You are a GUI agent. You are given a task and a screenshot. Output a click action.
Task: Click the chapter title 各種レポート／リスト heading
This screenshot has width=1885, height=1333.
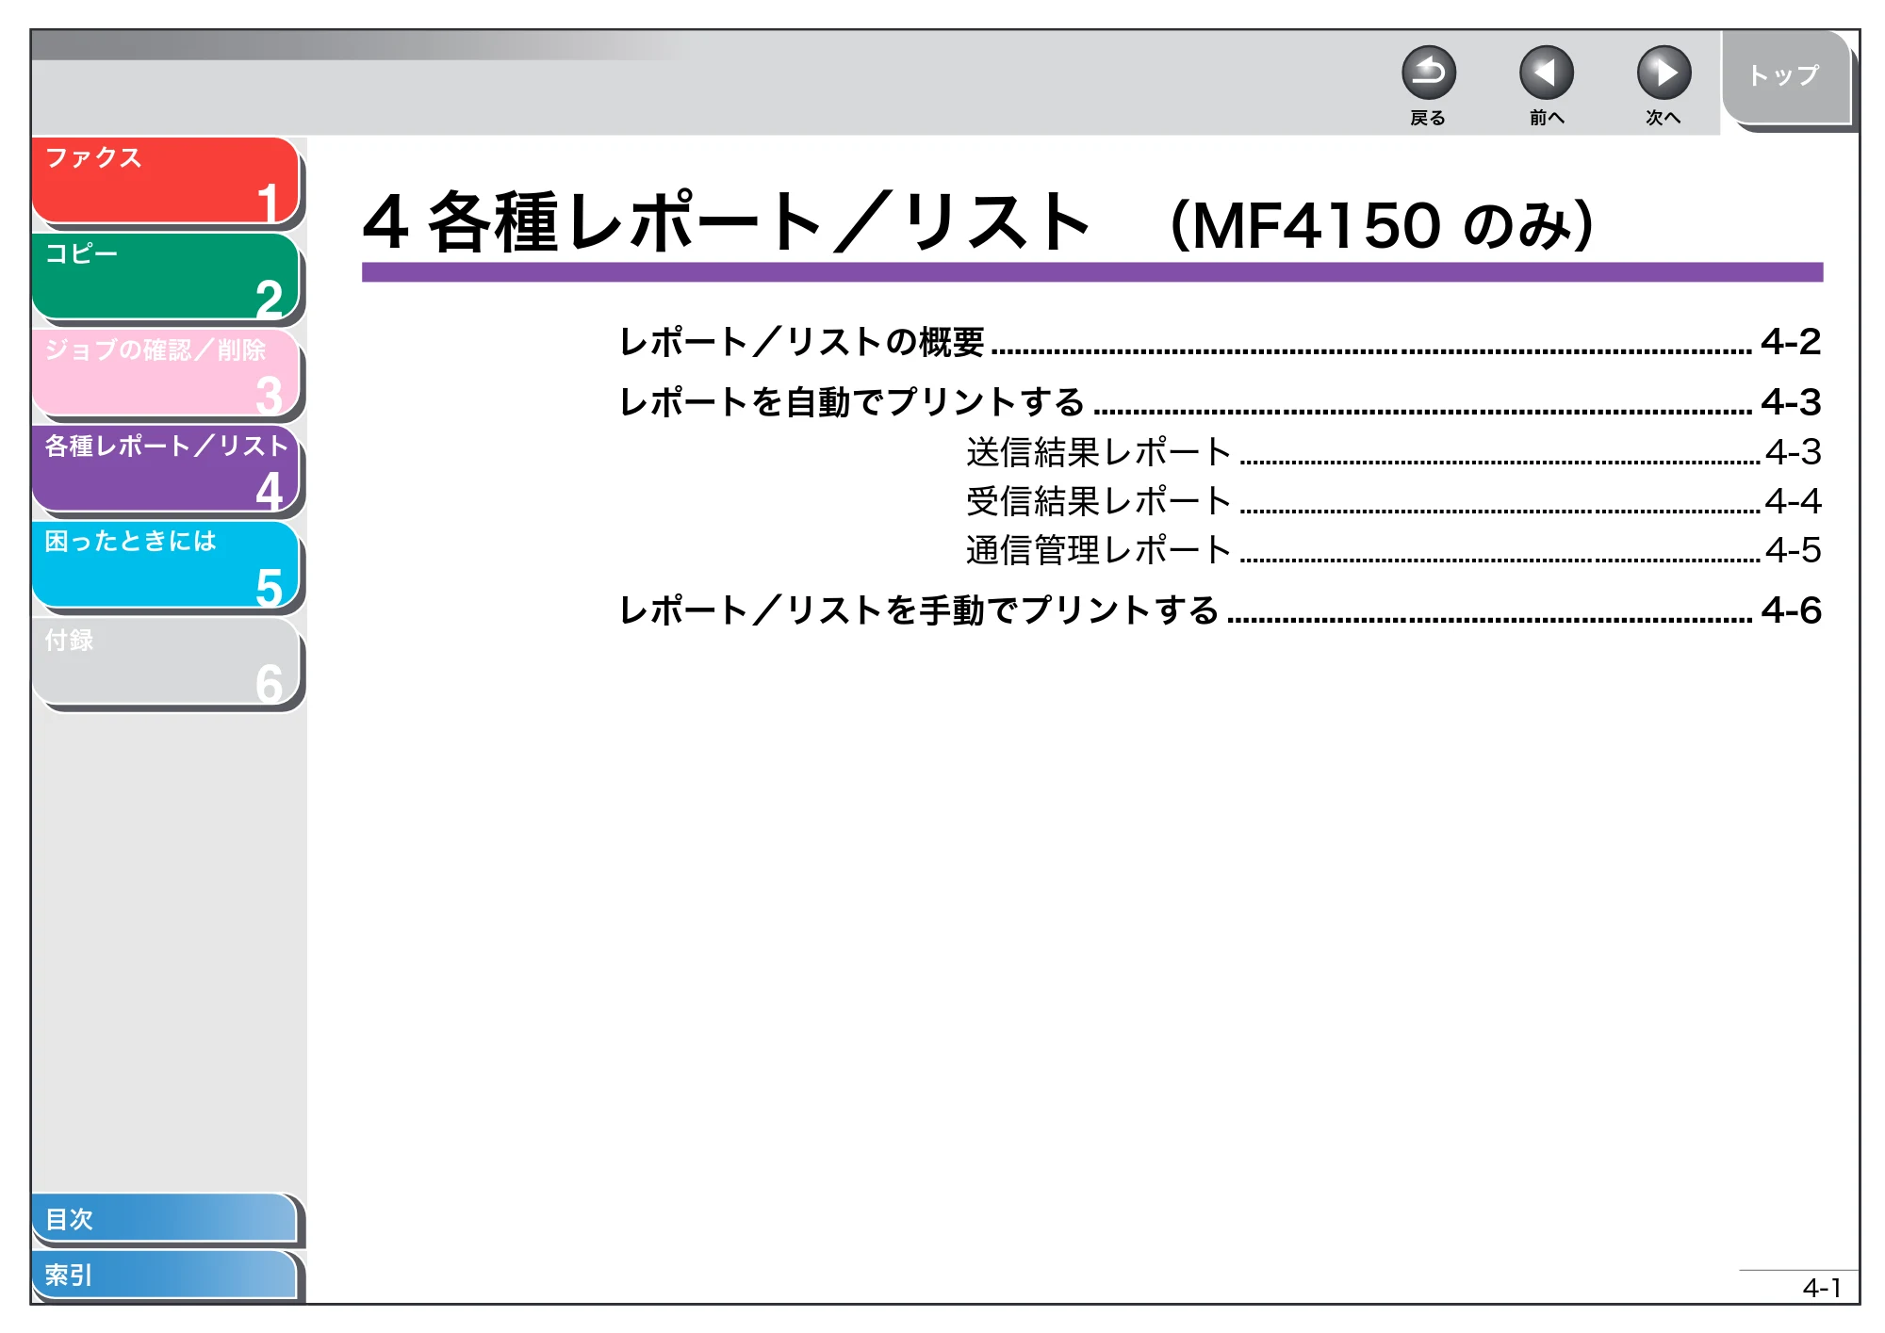click(760, 223)
